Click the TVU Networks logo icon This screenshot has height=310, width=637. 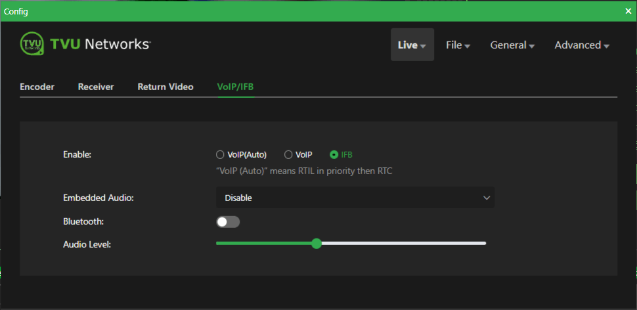32,44
